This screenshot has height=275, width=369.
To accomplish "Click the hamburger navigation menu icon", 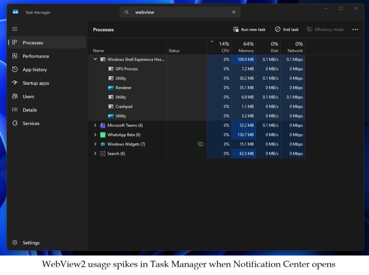I will tap(15, 29).
